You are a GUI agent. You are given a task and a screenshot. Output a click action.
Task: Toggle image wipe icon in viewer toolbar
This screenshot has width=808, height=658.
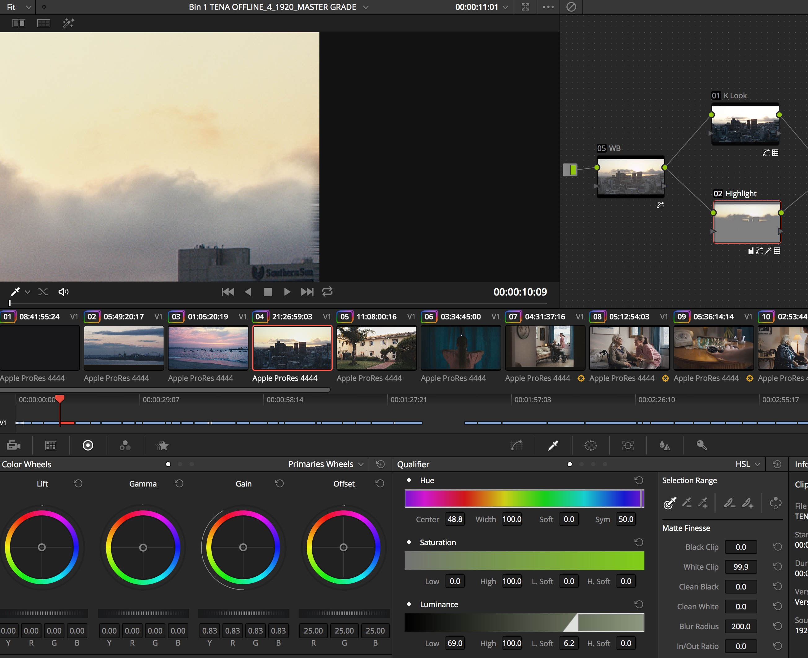pos(19,23)
